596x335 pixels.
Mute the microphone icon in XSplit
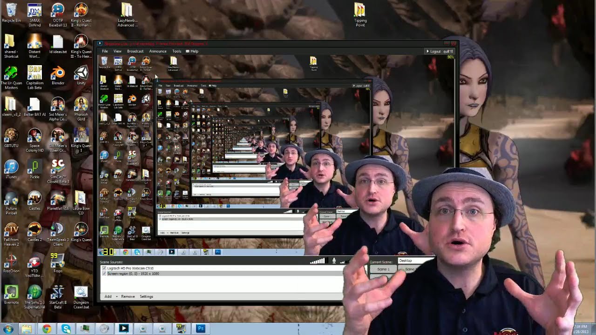pos(334,261)
